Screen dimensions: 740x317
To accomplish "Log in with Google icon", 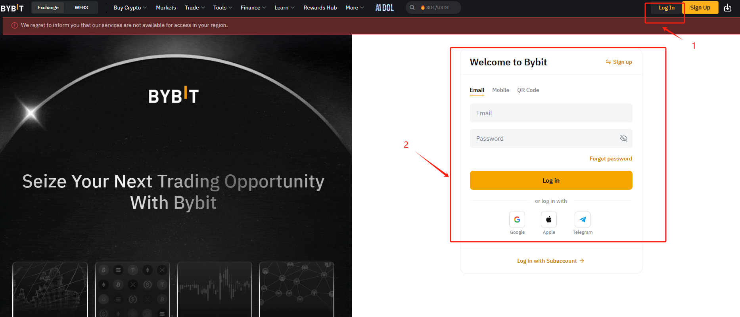I will pyautogui.click(x=517, y=220).
